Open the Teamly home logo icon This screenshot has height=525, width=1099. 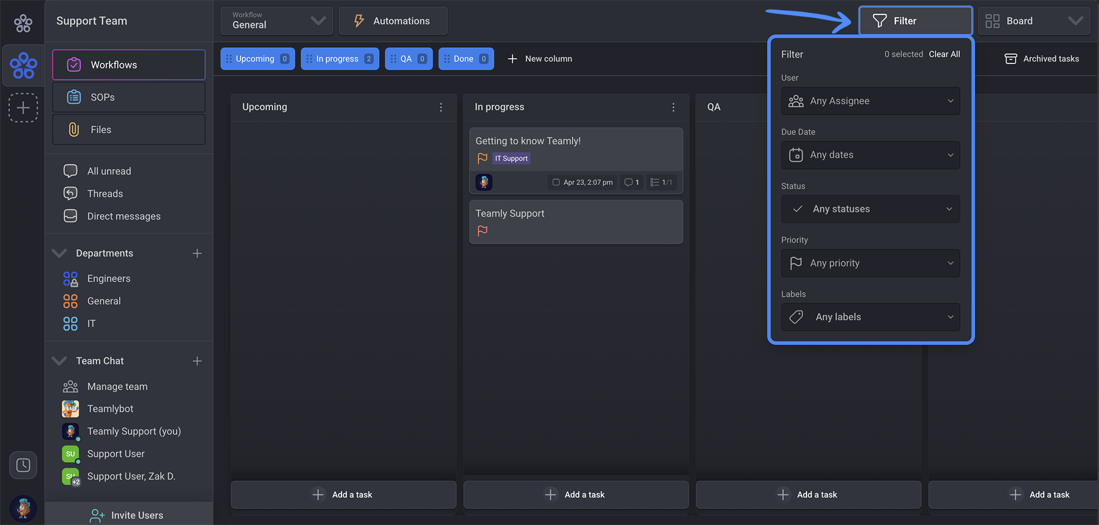pyautogui.click(x=23, y=23)
